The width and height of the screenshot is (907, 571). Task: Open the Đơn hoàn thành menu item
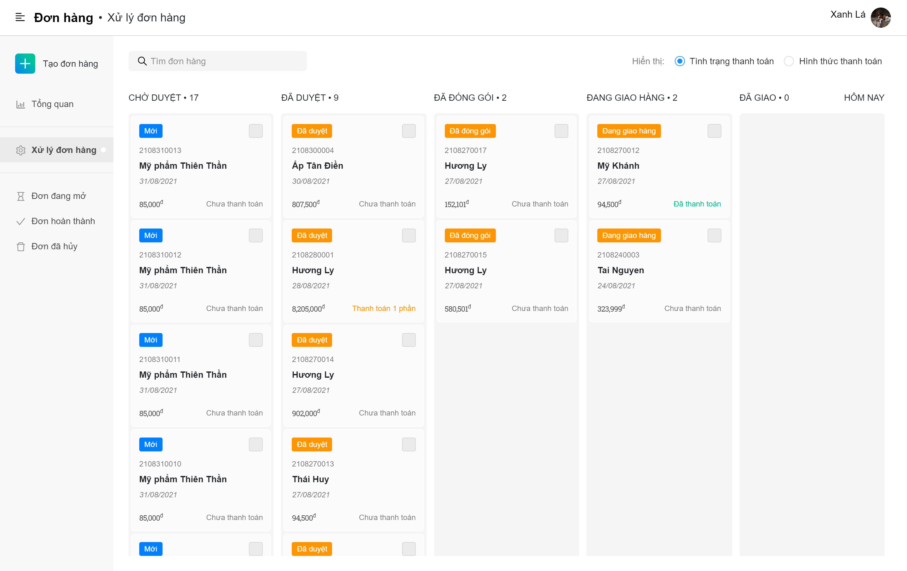[x=63, y=221]
